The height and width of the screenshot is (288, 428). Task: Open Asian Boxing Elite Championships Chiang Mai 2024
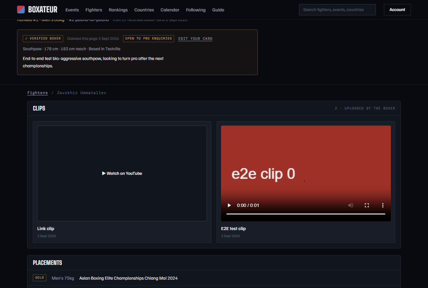[128, 278]
